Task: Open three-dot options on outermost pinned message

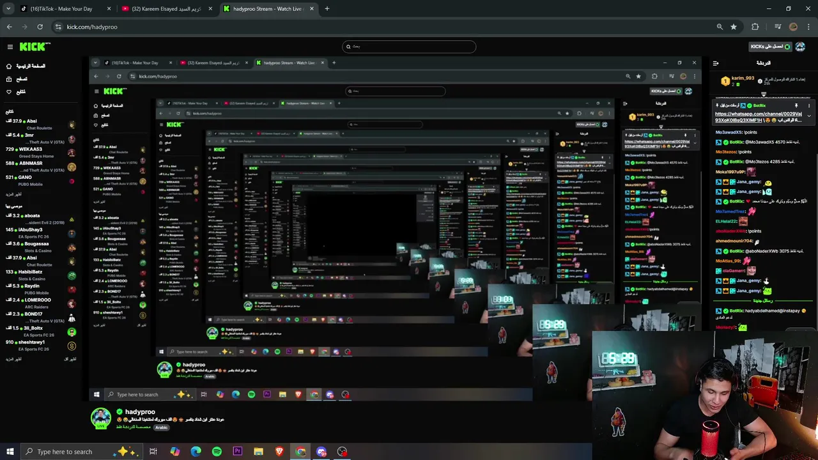Action: point(809,105)
